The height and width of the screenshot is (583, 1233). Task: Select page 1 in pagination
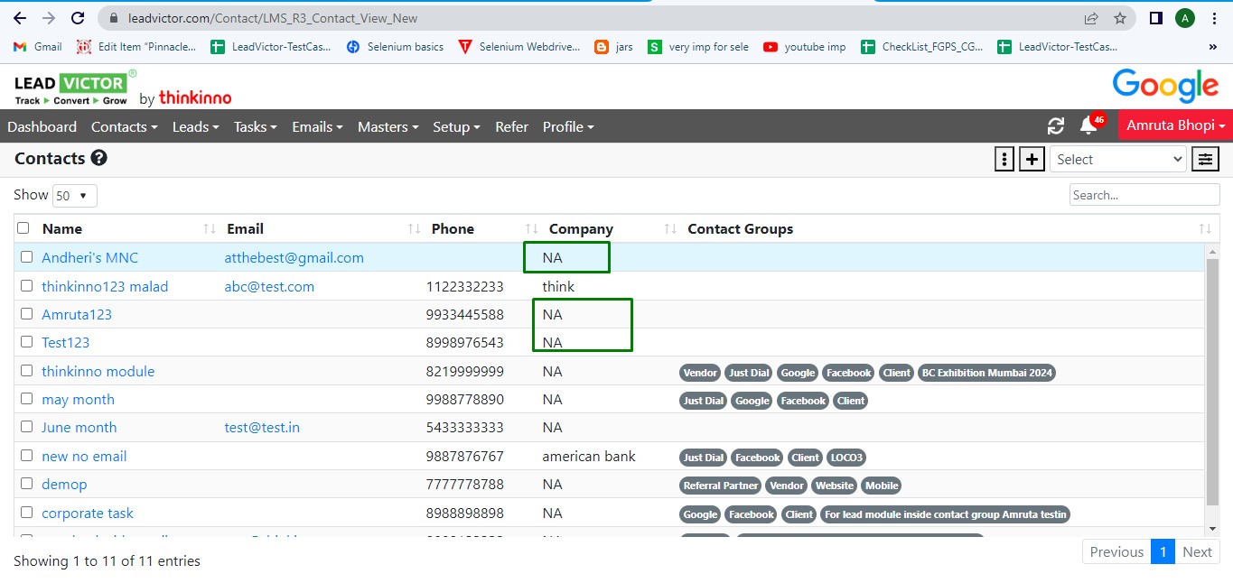(1163, 551)
